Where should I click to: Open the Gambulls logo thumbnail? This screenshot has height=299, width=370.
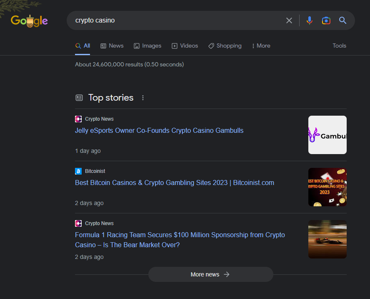(327, 135)
